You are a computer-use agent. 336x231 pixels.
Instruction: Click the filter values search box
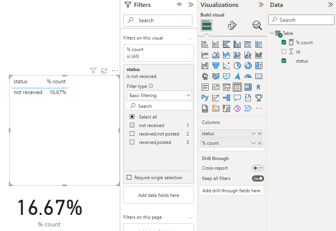159,106
